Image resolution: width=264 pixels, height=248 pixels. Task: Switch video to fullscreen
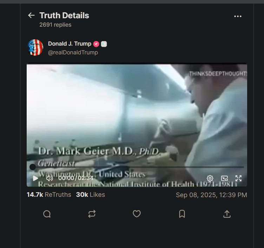[x=238, y=178]
